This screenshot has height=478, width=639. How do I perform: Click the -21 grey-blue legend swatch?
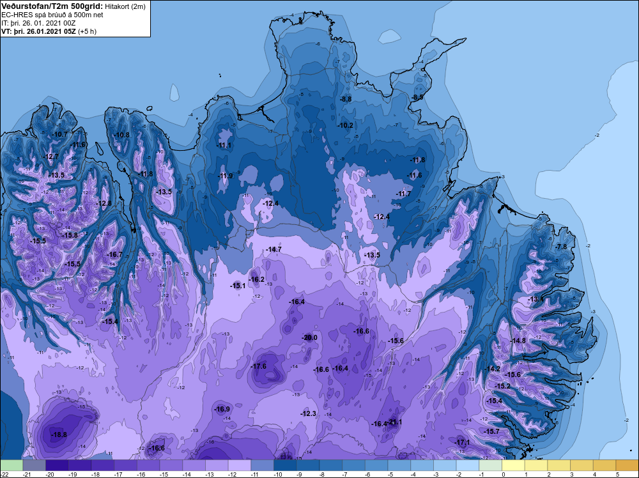pyautogui.click(x=35, y=465)
